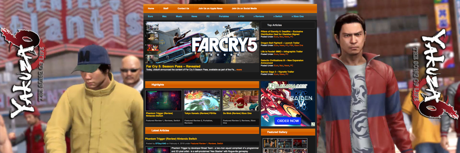
Task: Select the News category tab
Action: 194,17
